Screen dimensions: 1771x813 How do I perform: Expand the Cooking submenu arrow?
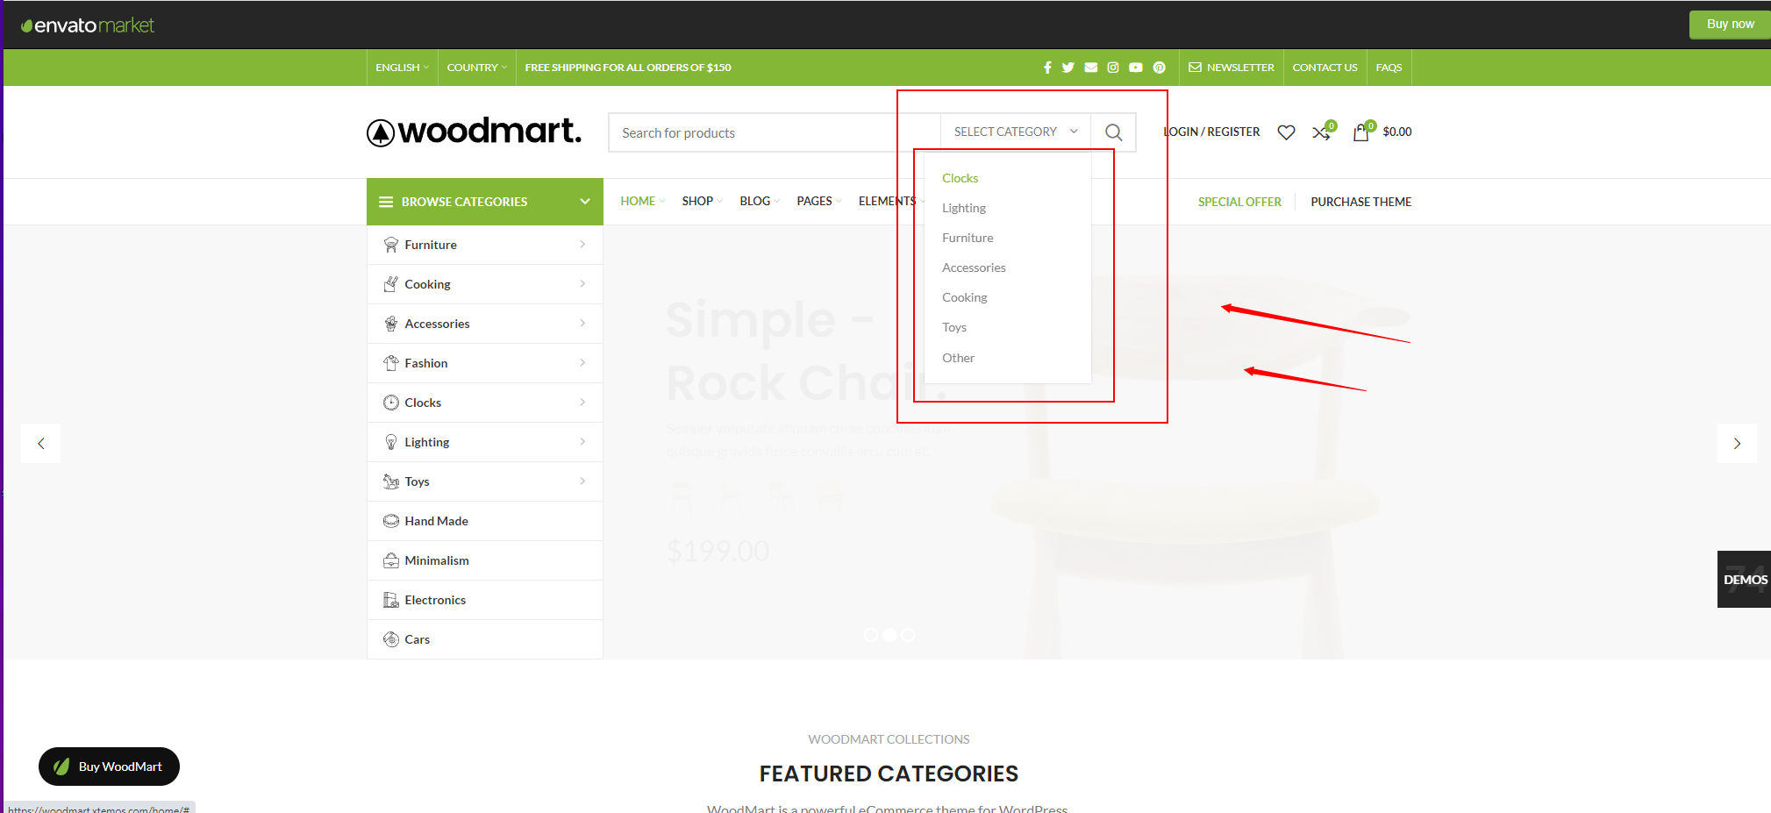[582, 284]
